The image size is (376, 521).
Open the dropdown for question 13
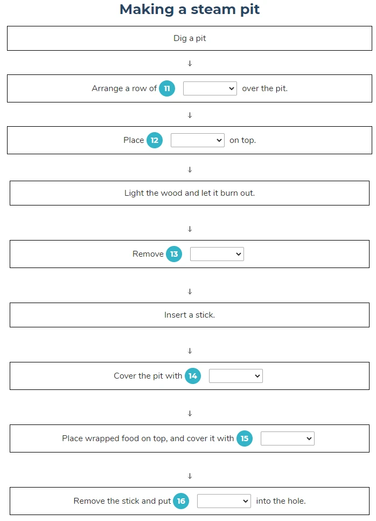[217, 254]
